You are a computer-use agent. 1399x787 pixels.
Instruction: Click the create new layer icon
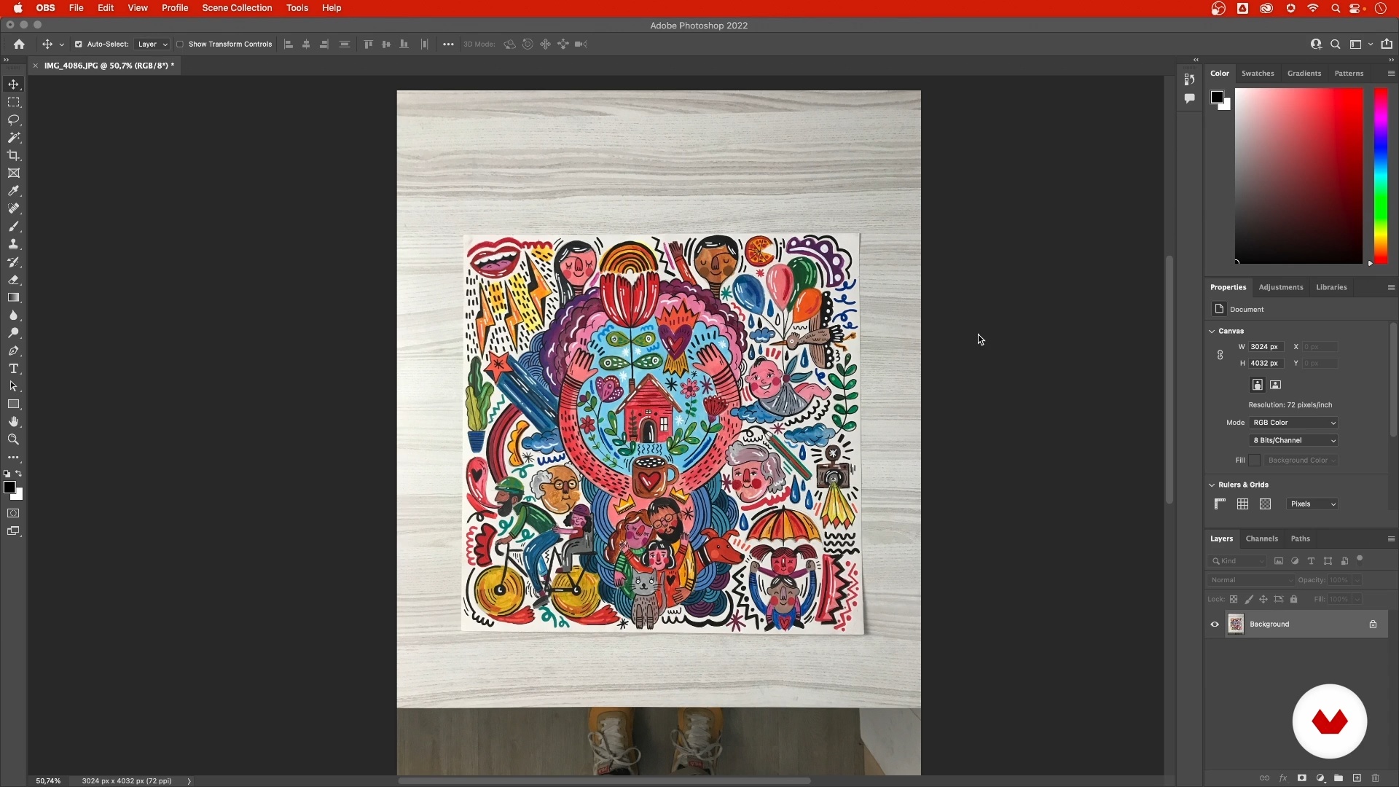(1357, 778)
